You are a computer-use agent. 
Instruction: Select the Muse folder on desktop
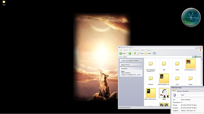click(x=4, y=2)
